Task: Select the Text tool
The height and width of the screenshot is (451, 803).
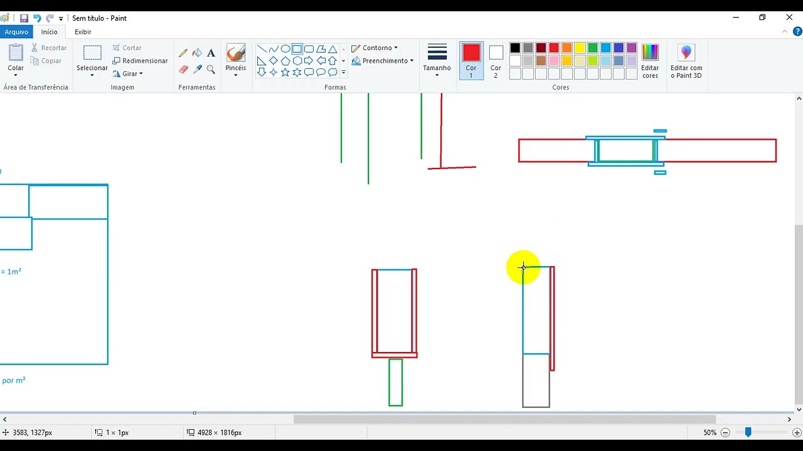Action: tap(211, 53)
